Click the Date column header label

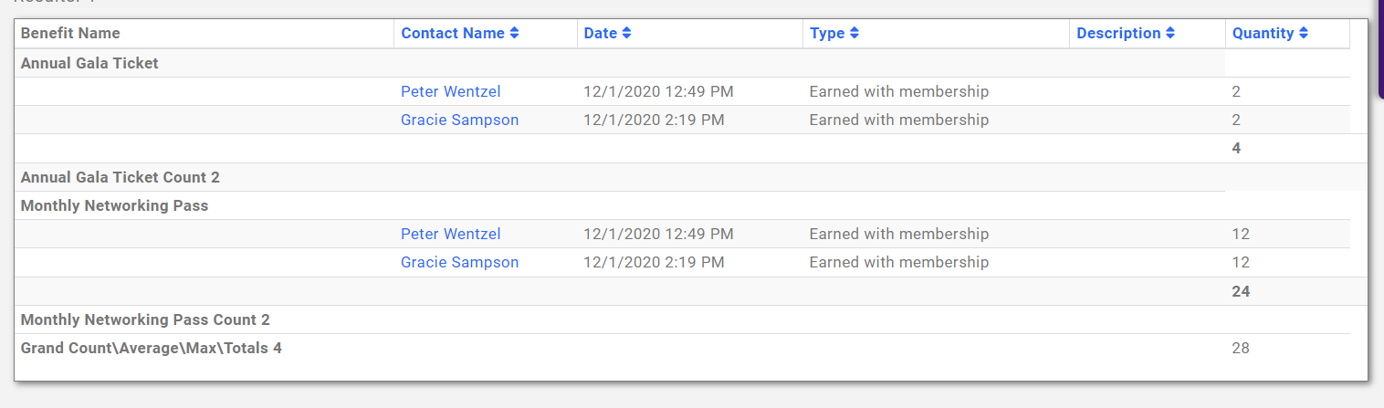[x=601, y=34]
